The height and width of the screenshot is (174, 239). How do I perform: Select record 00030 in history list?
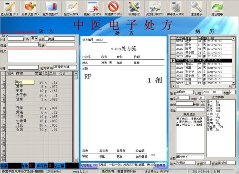tap(204, 45)
